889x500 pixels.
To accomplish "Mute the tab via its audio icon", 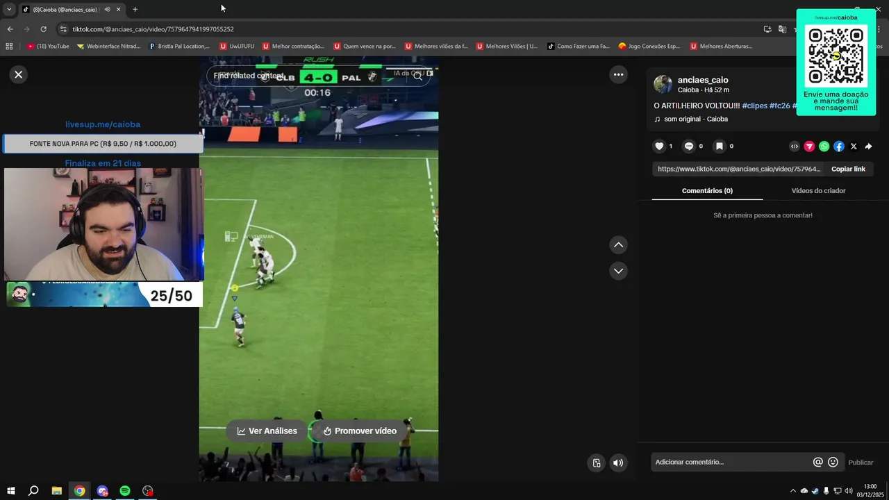I will pos(107,9).
